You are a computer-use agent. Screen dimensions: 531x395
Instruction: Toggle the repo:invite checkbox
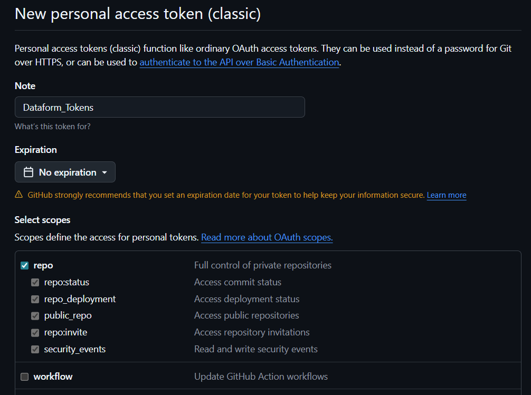pyautogui.click(x=35, y=333)
